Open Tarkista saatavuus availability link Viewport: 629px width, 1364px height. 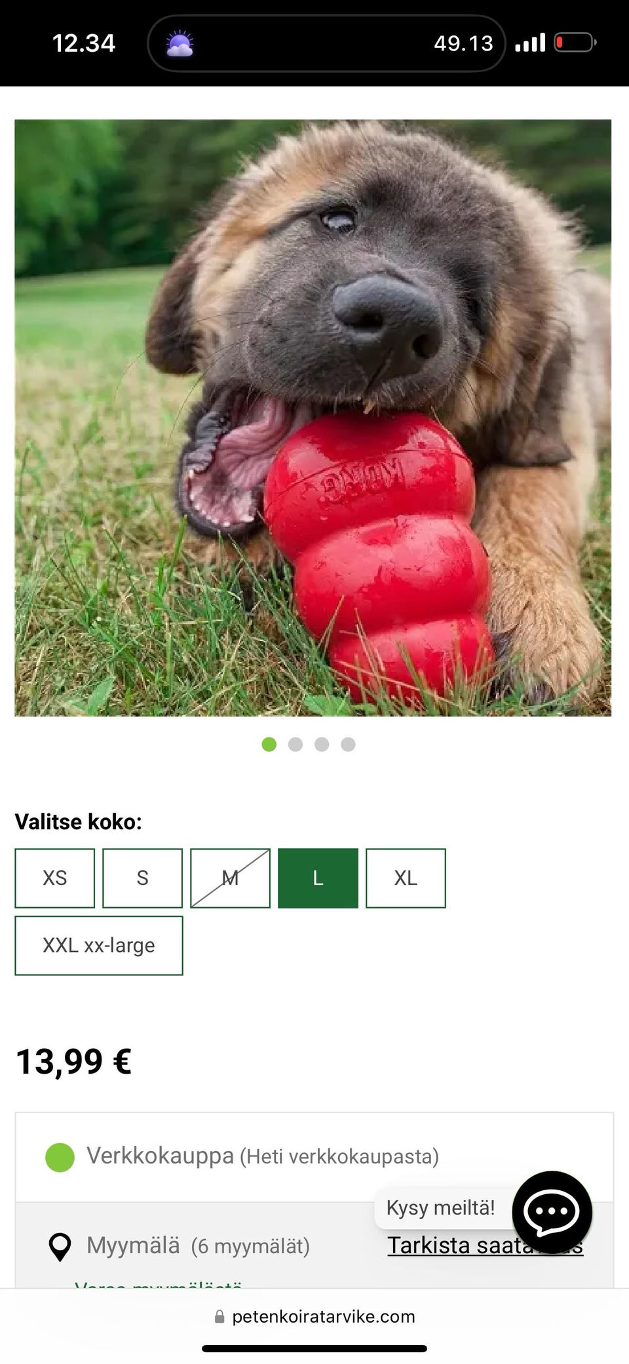[x=485, y=1245]
